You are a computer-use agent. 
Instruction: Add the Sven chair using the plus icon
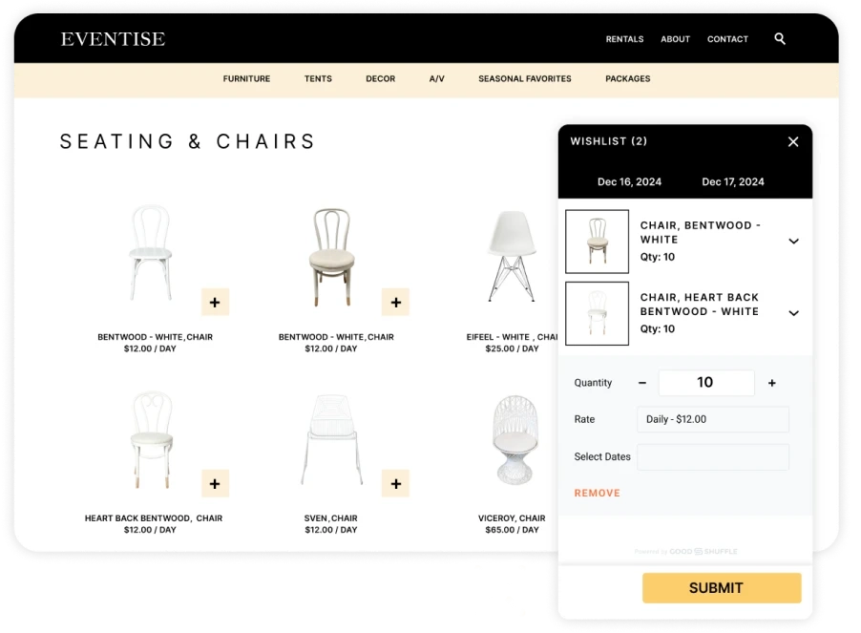click(395, 483)
